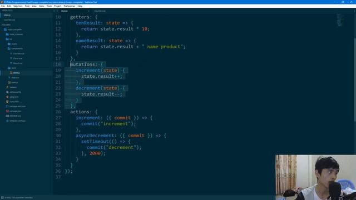Click 'tenResult' on line 11

[x=88, y=23]
